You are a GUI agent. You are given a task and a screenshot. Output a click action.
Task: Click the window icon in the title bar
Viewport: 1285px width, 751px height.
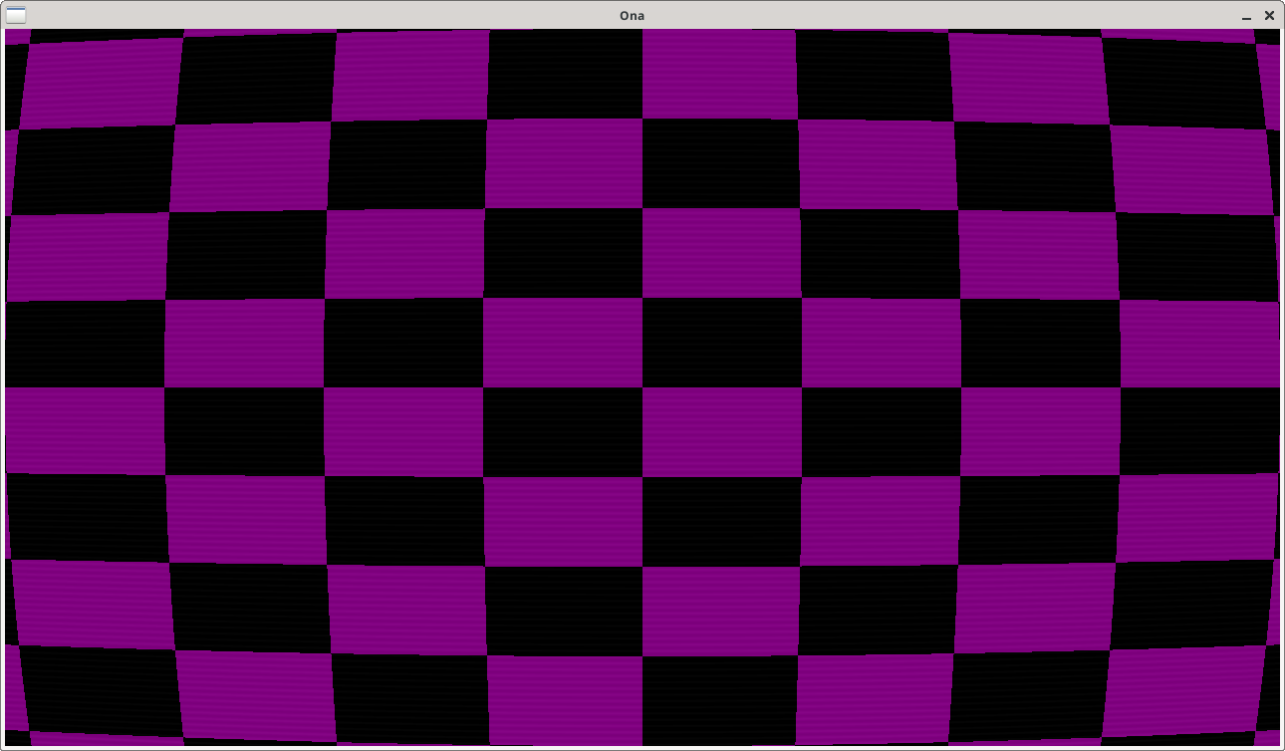click(x=16, y=15)
